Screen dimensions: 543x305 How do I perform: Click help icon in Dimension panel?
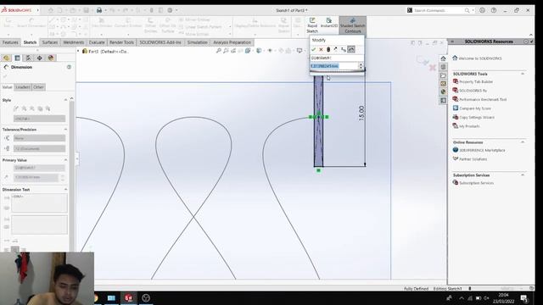[69, 67]
